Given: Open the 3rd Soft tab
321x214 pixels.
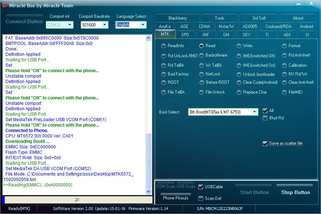Looking at the screenshot, I should pos(259,18).
